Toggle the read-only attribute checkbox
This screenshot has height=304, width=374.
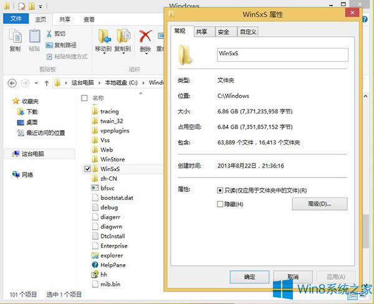coord(220,190)
